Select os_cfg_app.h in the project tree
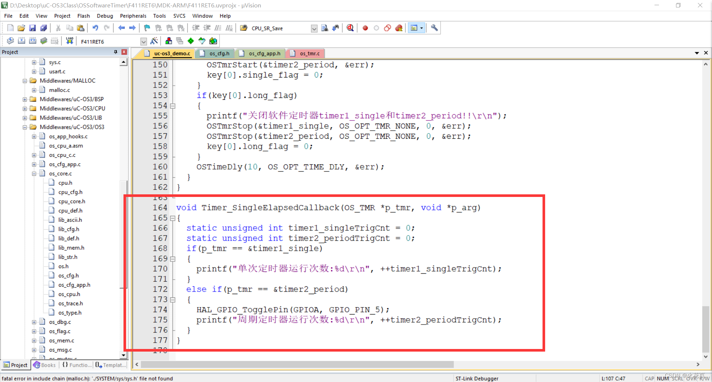This screenshot has height=382, width=712. (x=74, y=285)
